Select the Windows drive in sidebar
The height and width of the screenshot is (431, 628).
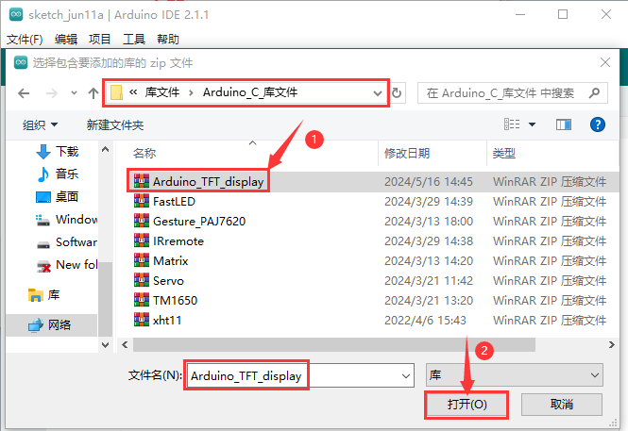click(x=66, y=220)
